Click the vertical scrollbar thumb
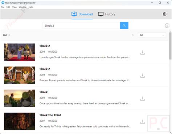 tap(170, 46)
